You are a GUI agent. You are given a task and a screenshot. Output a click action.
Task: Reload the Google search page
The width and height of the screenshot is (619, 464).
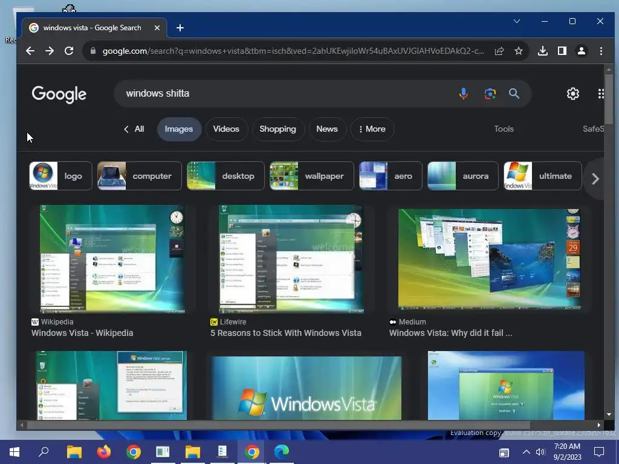(69, 51)
